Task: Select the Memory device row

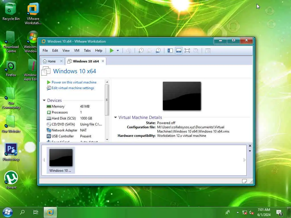Action: [74, 106]
